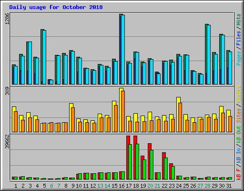The image size is (244, 191).
Task: Select day 18 on the x-axis
Action: click(x=136, y=186)
